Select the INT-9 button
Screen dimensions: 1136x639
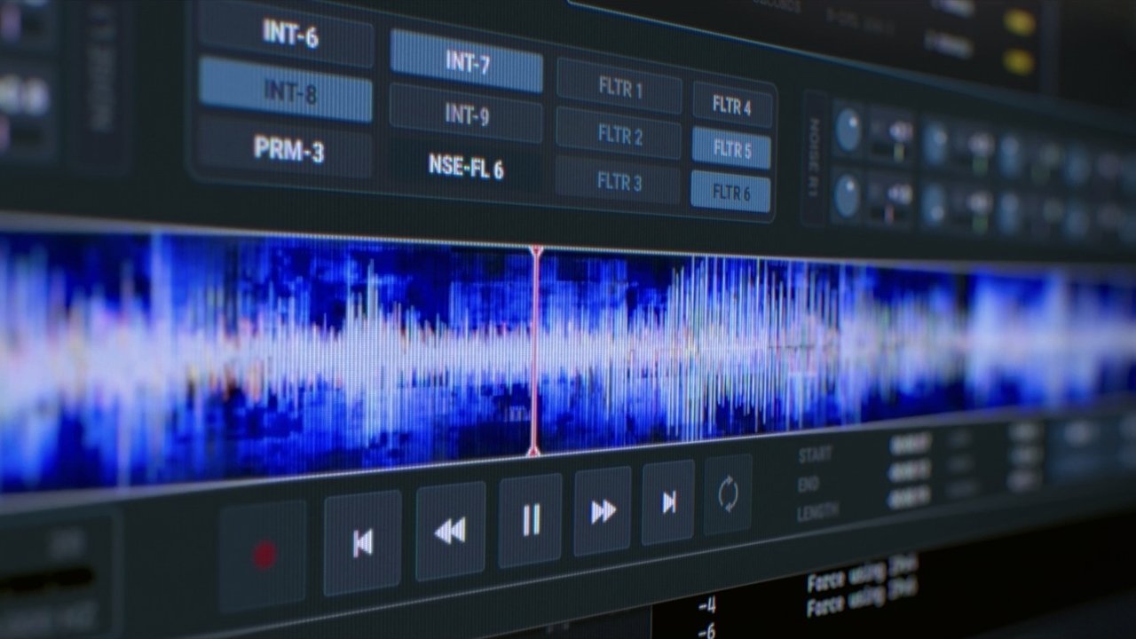click(x=466, y=114)
